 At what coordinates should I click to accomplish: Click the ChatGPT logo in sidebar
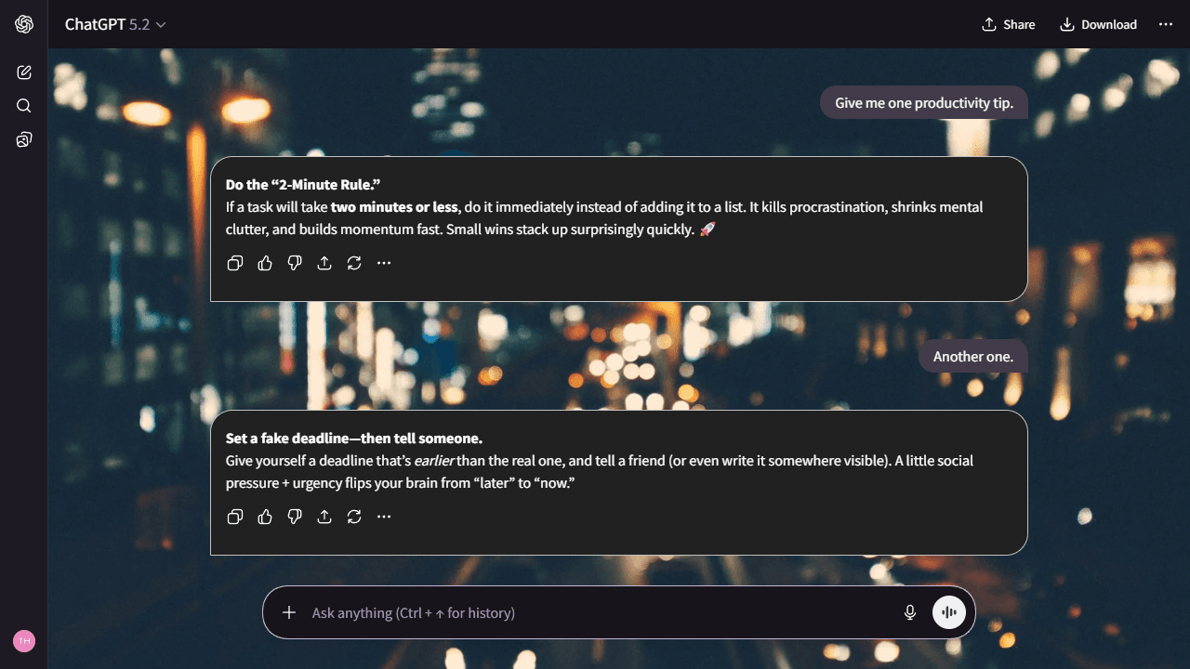pyautogui.click(x=24, y=24)
